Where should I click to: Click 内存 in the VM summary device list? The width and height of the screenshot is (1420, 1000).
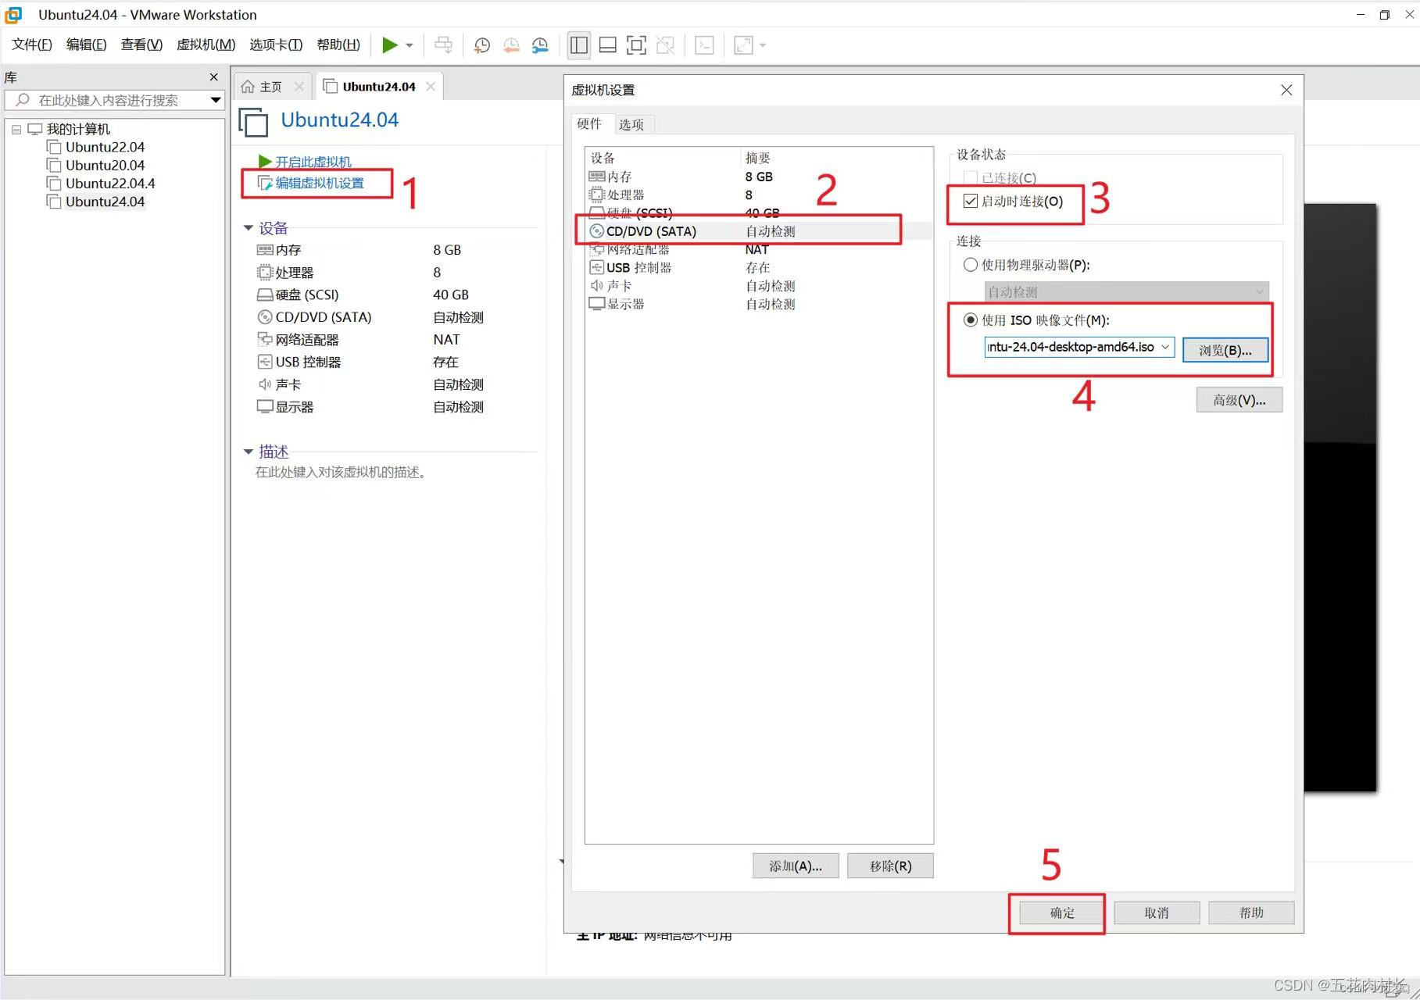(x=288, y=250)
